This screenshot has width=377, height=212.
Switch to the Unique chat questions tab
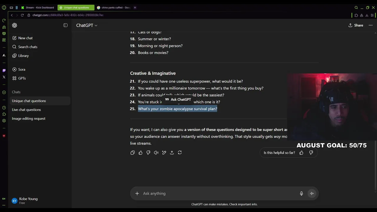(x=76, y=8)
